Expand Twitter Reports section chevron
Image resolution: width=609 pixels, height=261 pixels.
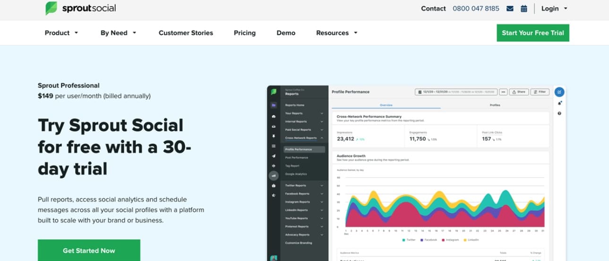click(322, 186)
